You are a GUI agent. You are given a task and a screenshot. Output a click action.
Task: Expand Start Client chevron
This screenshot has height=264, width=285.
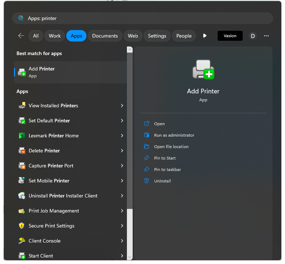pyautogui.click(x=122, y=256)
